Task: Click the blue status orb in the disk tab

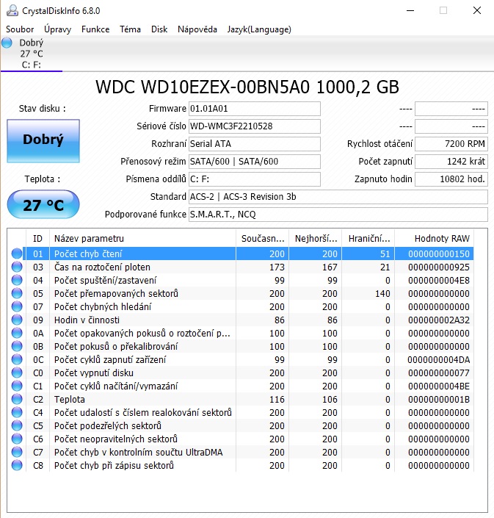Action: tap(7, 43)
